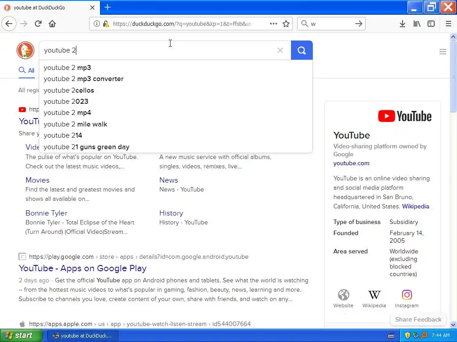Click the blue DuckDuckGo search button
Image resolution: width=457 pixels, height=342 pixels.
[302, 50]
